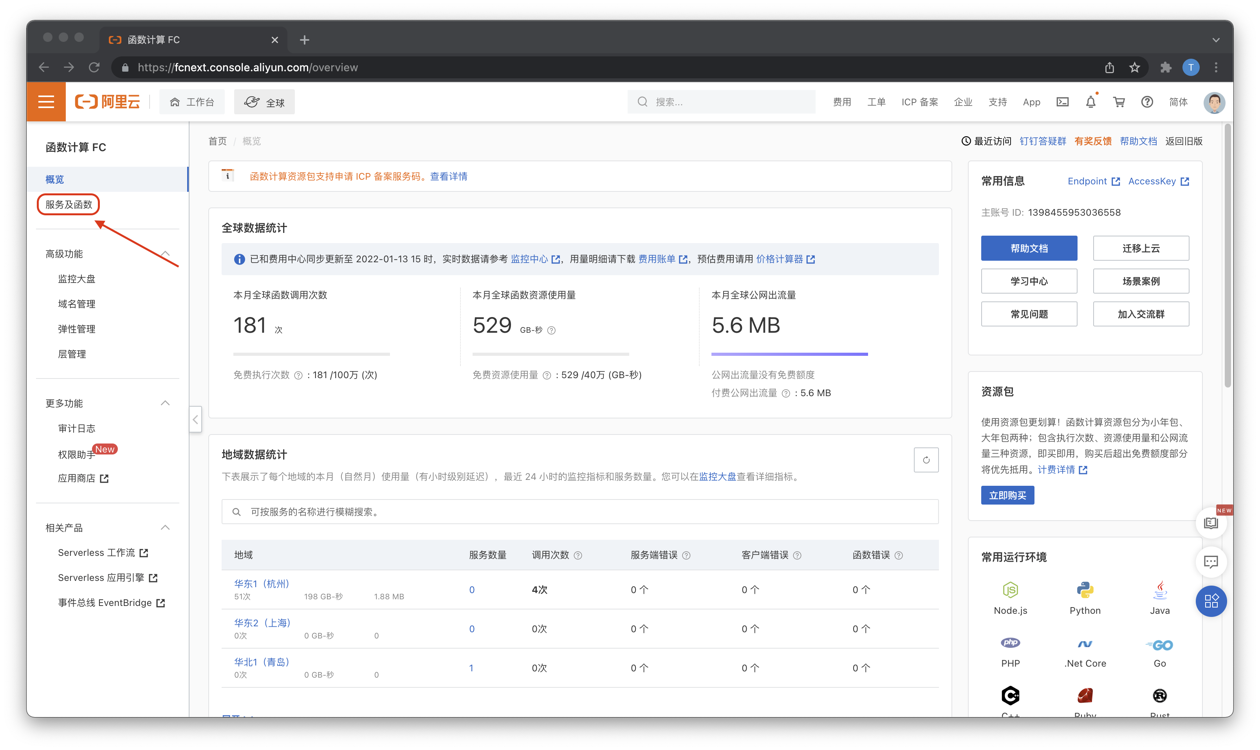Open the 全球 region selector
Viewport: 1260px width, 750px height.
tap(264, 102)
